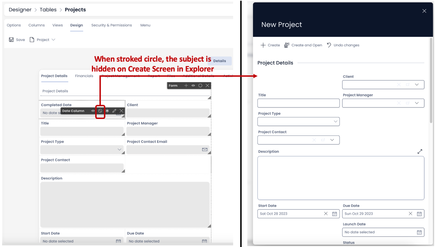
Task: Toggle Date Column eye visibility icon
Action: [93, 111]
